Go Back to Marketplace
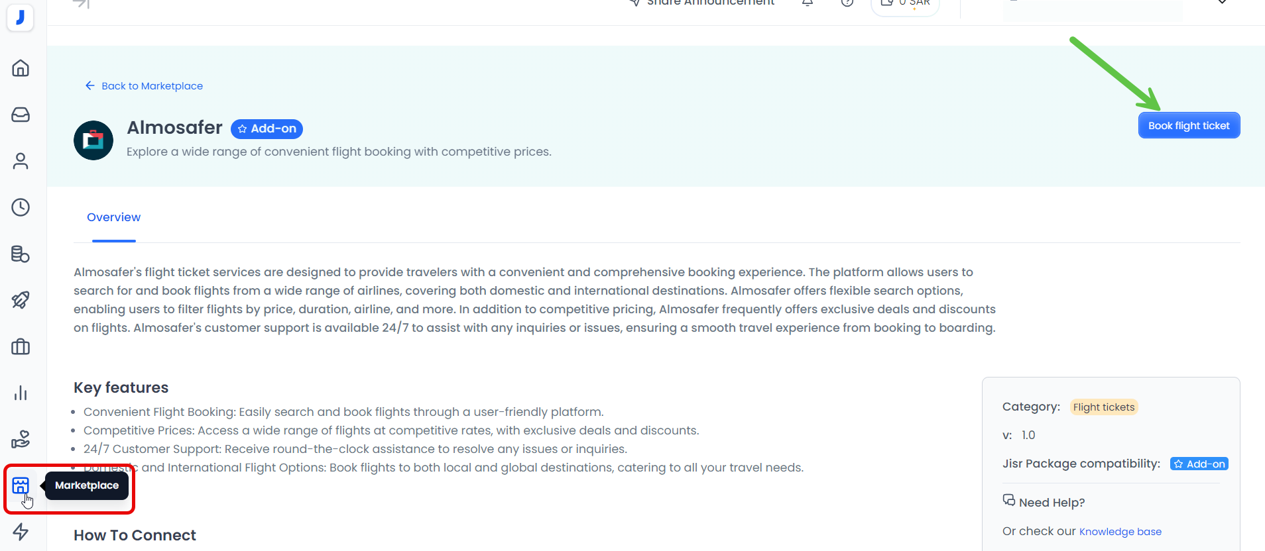1265x551 pixels. click(145, 86)
